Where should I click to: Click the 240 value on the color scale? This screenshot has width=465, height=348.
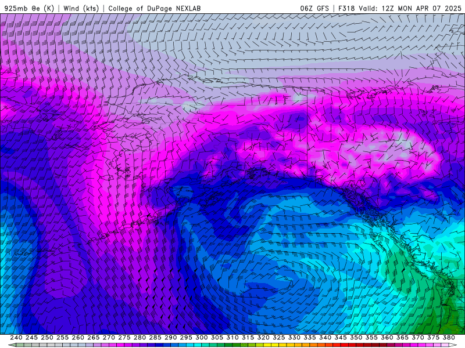click(16, 338)
